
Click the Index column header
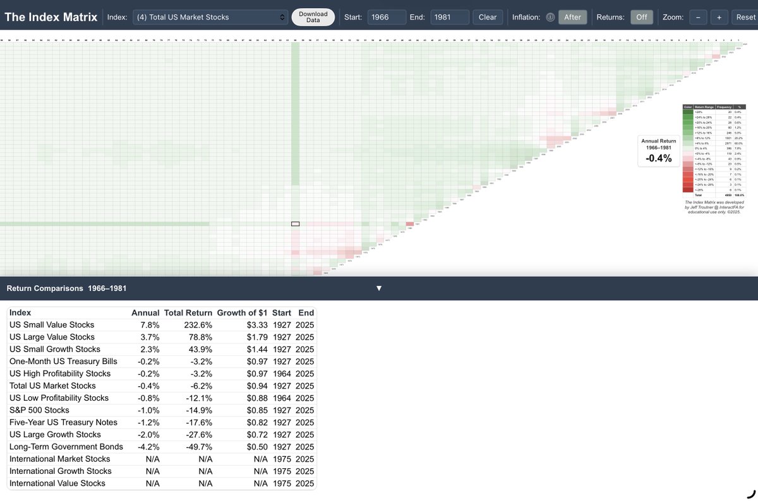[x=20, y=312]
